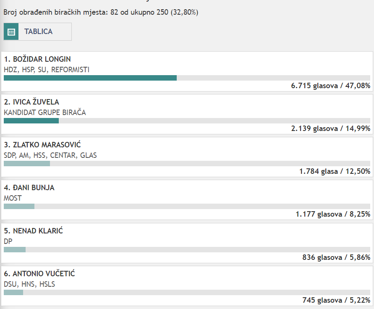Select candidate Zlatko Marasović's name
The image size is (374, 309).
pos(42,145)
